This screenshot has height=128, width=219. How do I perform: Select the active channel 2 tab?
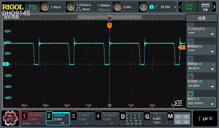click(x=57, y=118)
